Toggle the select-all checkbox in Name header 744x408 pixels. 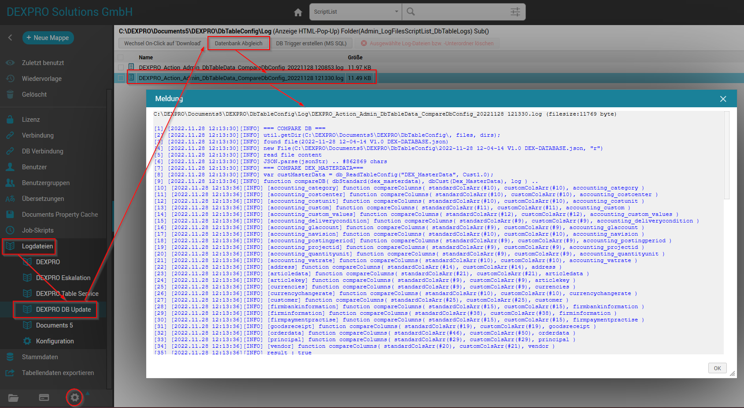click(121, 58)
